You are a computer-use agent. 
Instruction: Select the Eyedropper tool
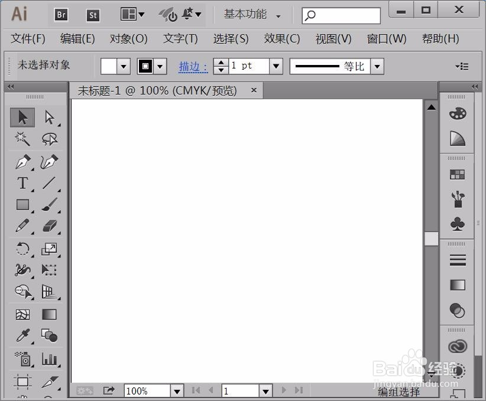click(x=23, y=336)
